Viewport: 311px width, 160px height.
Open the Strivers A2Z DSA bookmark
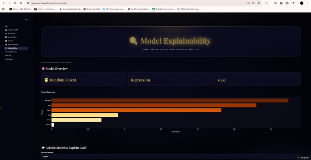20,9
